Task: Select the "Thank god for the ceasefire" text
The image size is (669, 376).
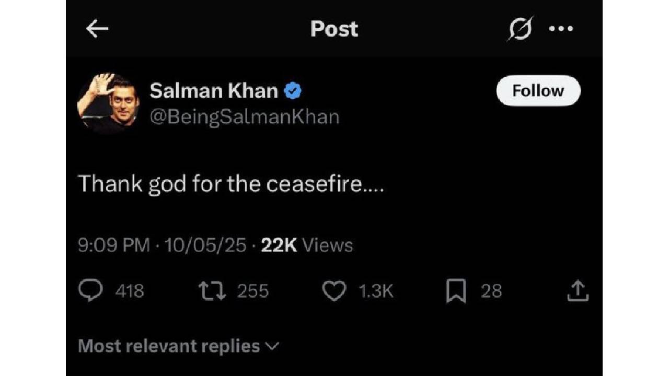Action: pos(231,184)
